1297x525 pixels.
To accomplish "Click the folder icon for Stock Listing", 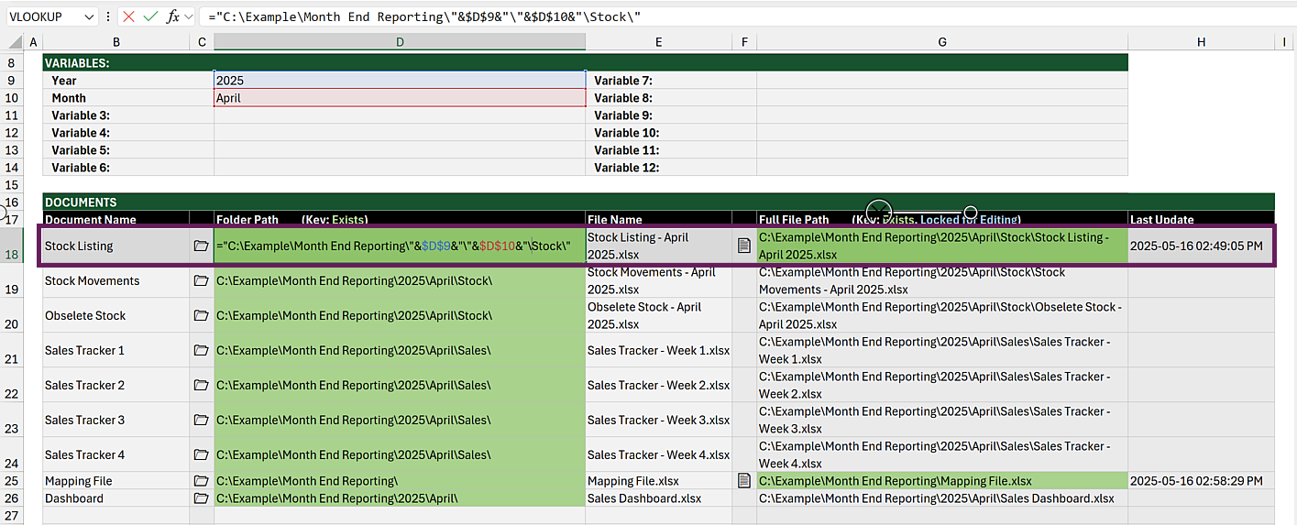I will (201, 246).
